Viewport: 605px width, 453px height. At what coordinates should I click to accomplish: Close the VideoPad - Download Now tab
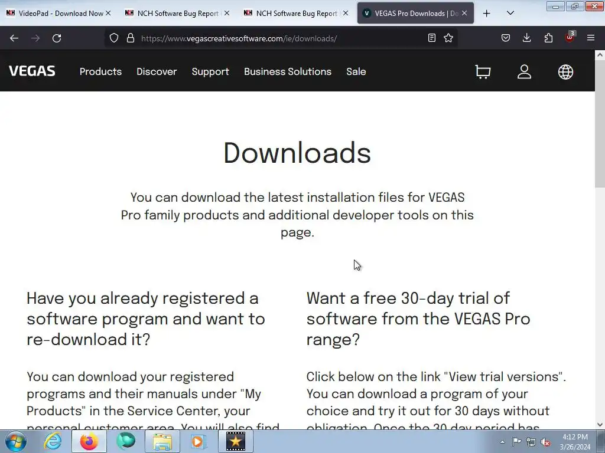tap(109, 14)
